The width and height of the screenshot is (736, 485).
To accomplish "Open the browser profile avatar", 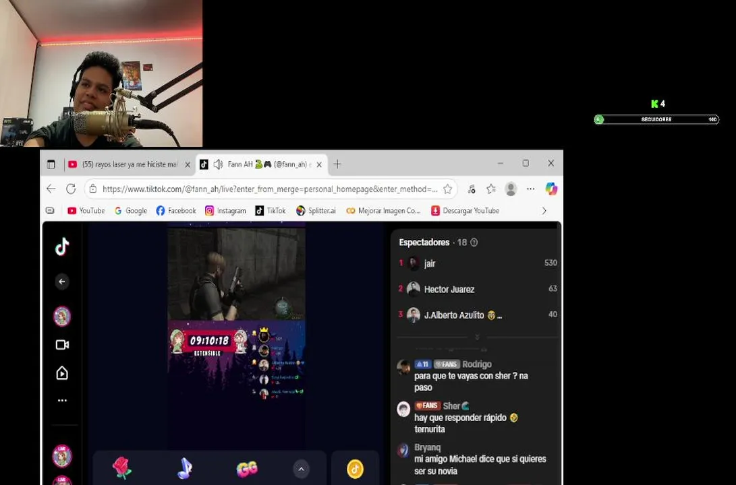I will pos(511,189).
